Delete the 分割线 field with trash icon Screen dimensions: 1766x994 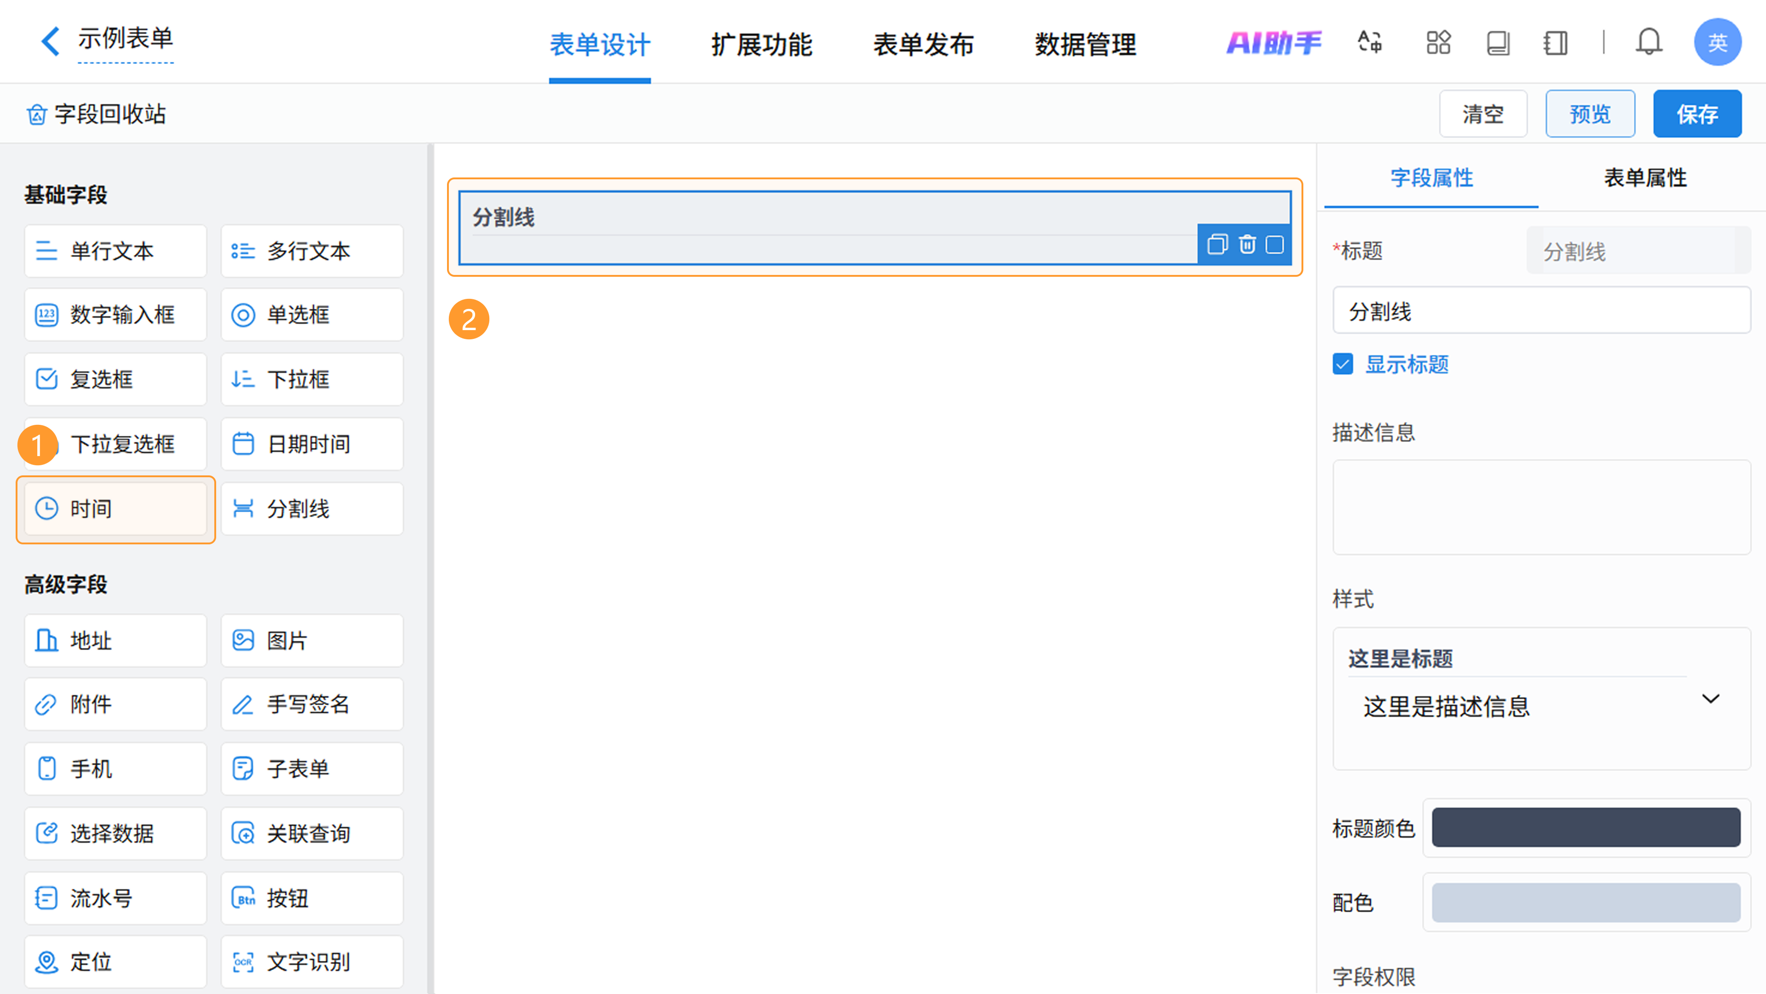1247,245
